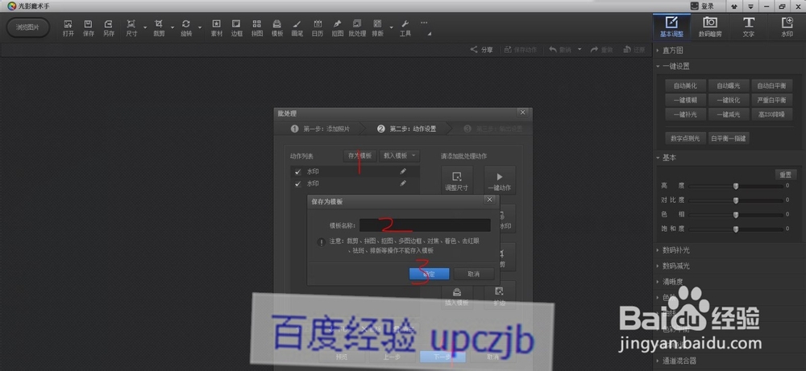Switch to the 水印 tab
This screenshot has height=371, width=806.
click(787, 27)
